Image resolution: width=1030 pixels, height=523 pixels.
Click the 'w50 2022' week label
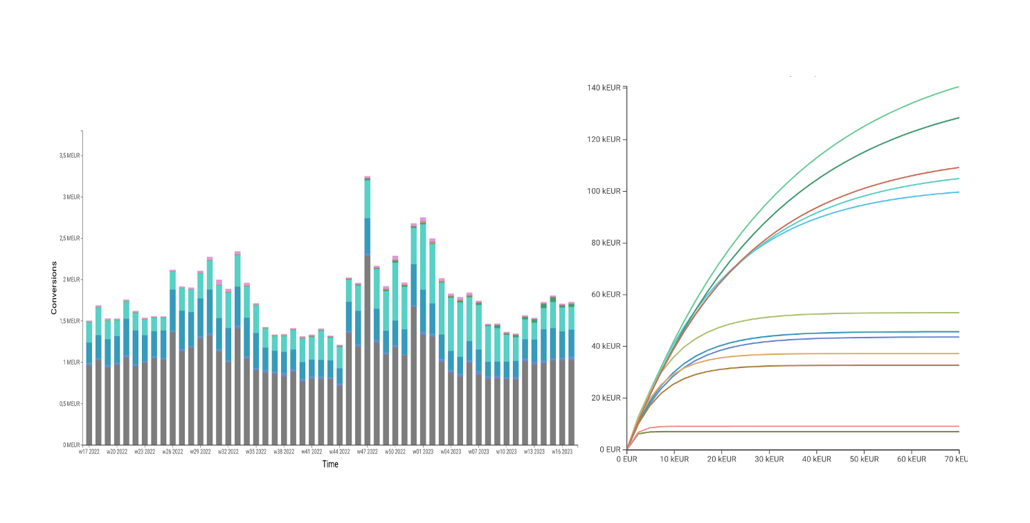(x=395, y=452)
